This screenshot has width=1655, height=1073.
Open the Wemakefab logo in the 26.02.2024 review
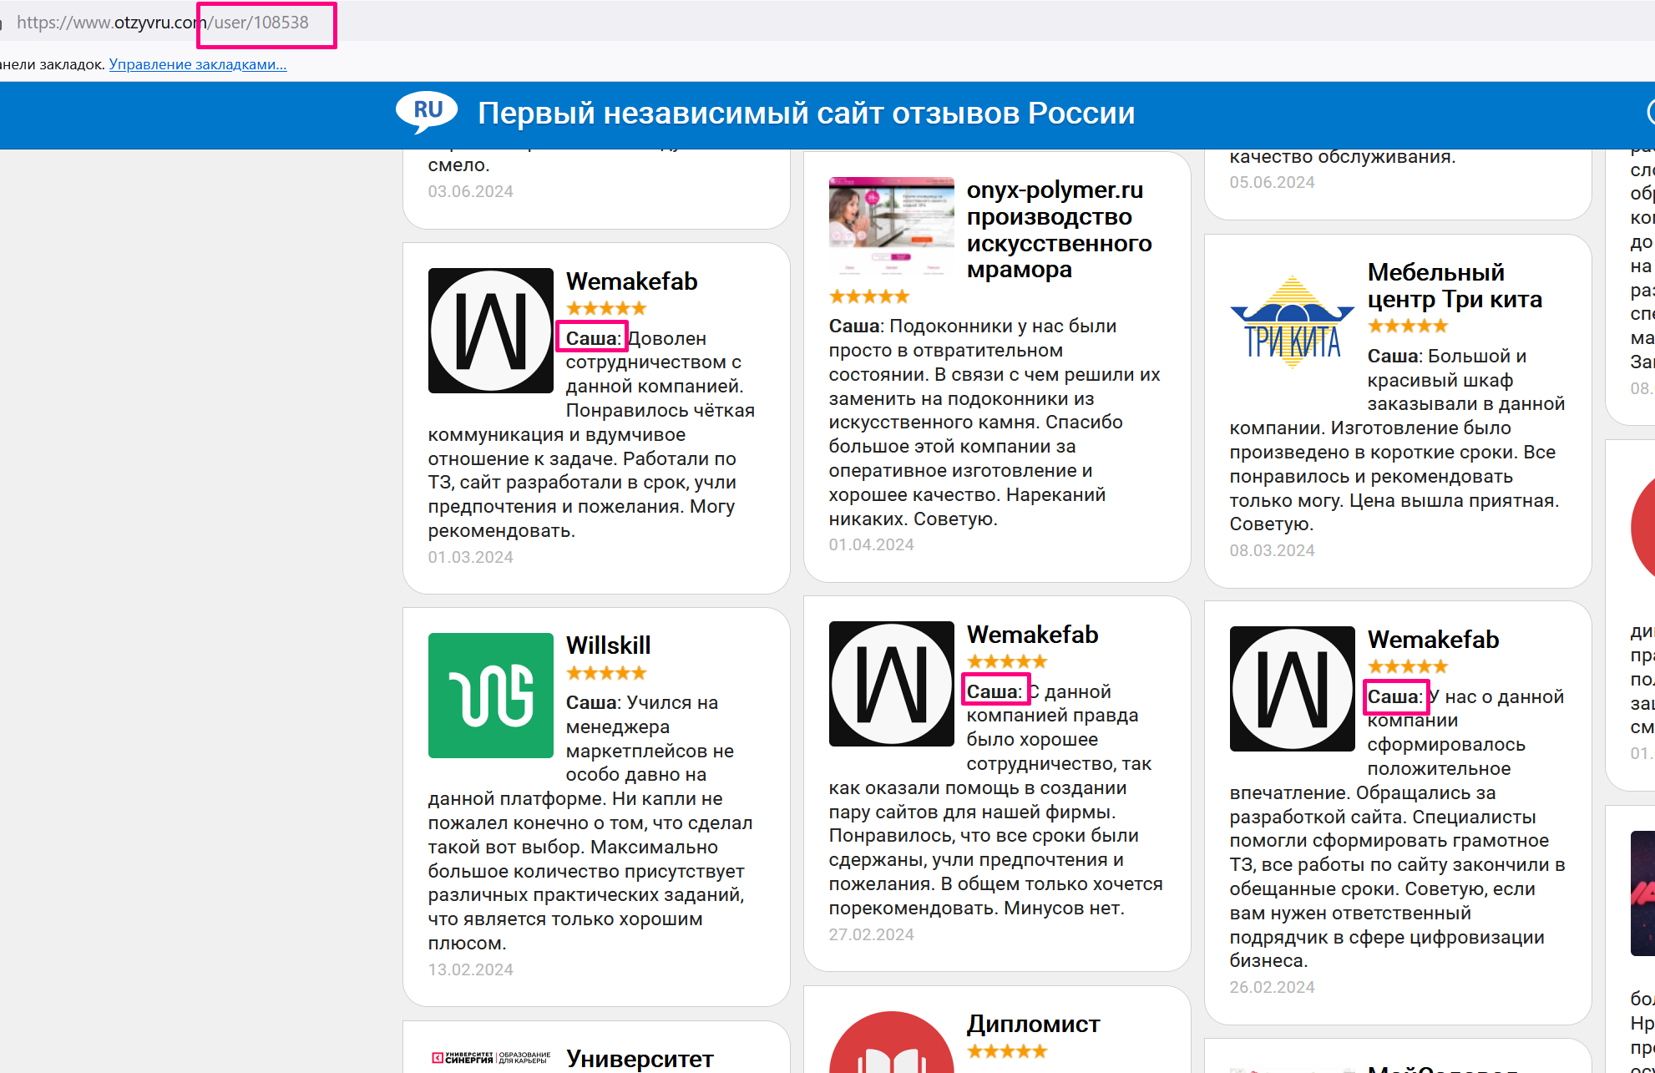pos(1292,689)
